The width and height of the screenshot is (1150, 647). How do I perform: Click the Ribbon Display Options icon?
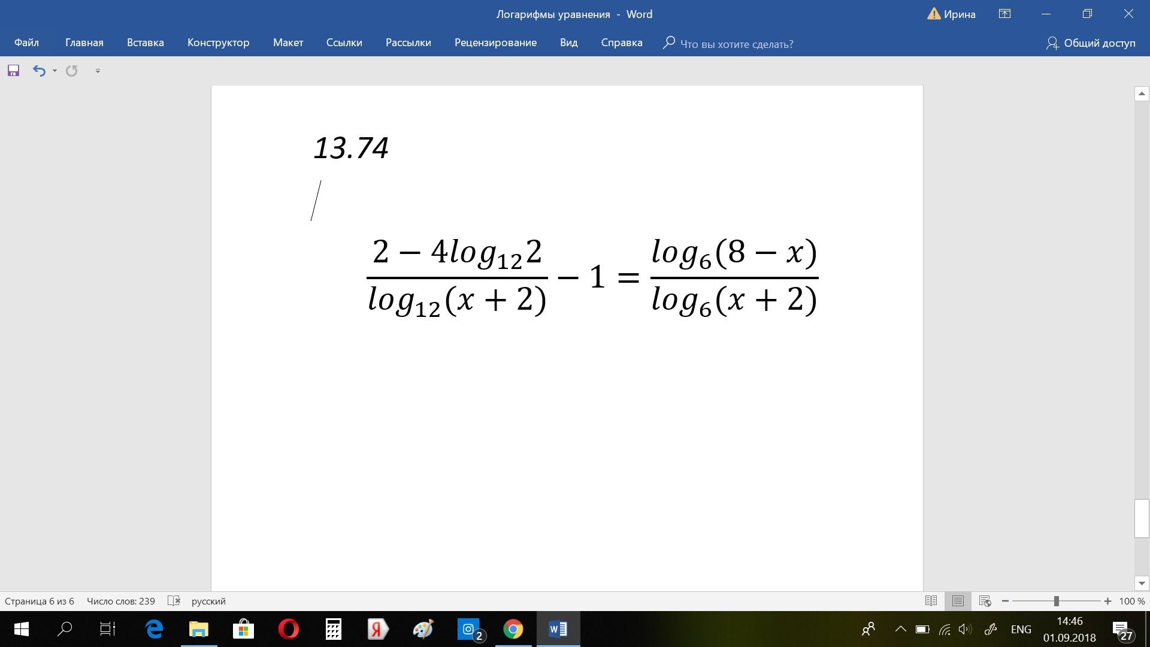tap(1004, 14)
